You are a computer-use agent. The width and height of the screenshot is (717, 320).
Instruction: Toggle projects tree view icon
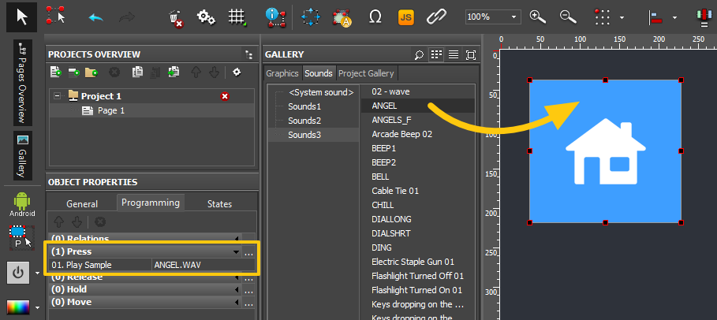(x=248, y=55)
